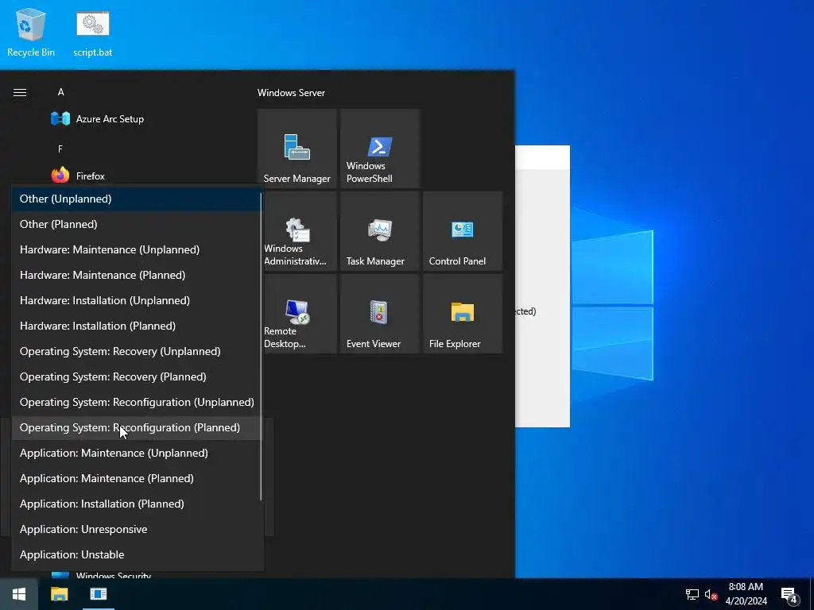814x610 pixels.
Task: Select Other (Unplanned) shutdown reason
Action: (x=136, y=199)
